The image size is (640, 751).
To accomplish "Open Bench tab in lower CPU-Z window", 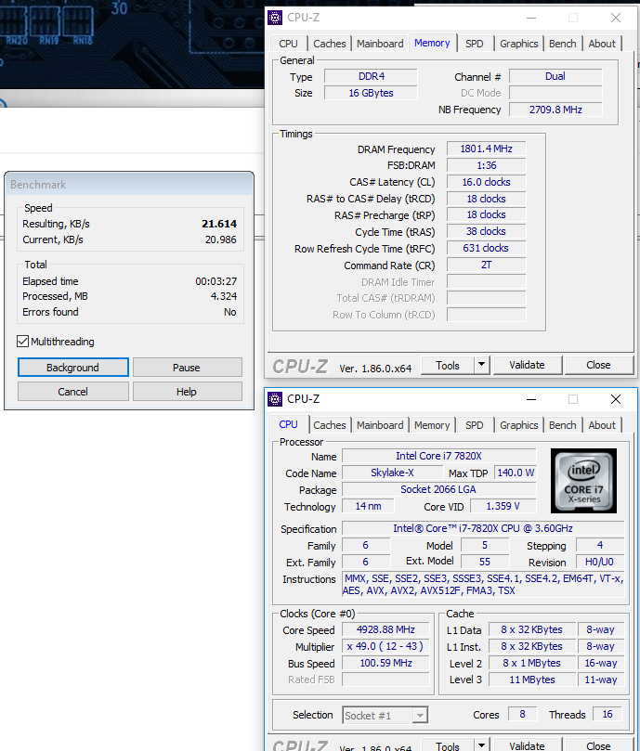I will (x=562, y=425).
